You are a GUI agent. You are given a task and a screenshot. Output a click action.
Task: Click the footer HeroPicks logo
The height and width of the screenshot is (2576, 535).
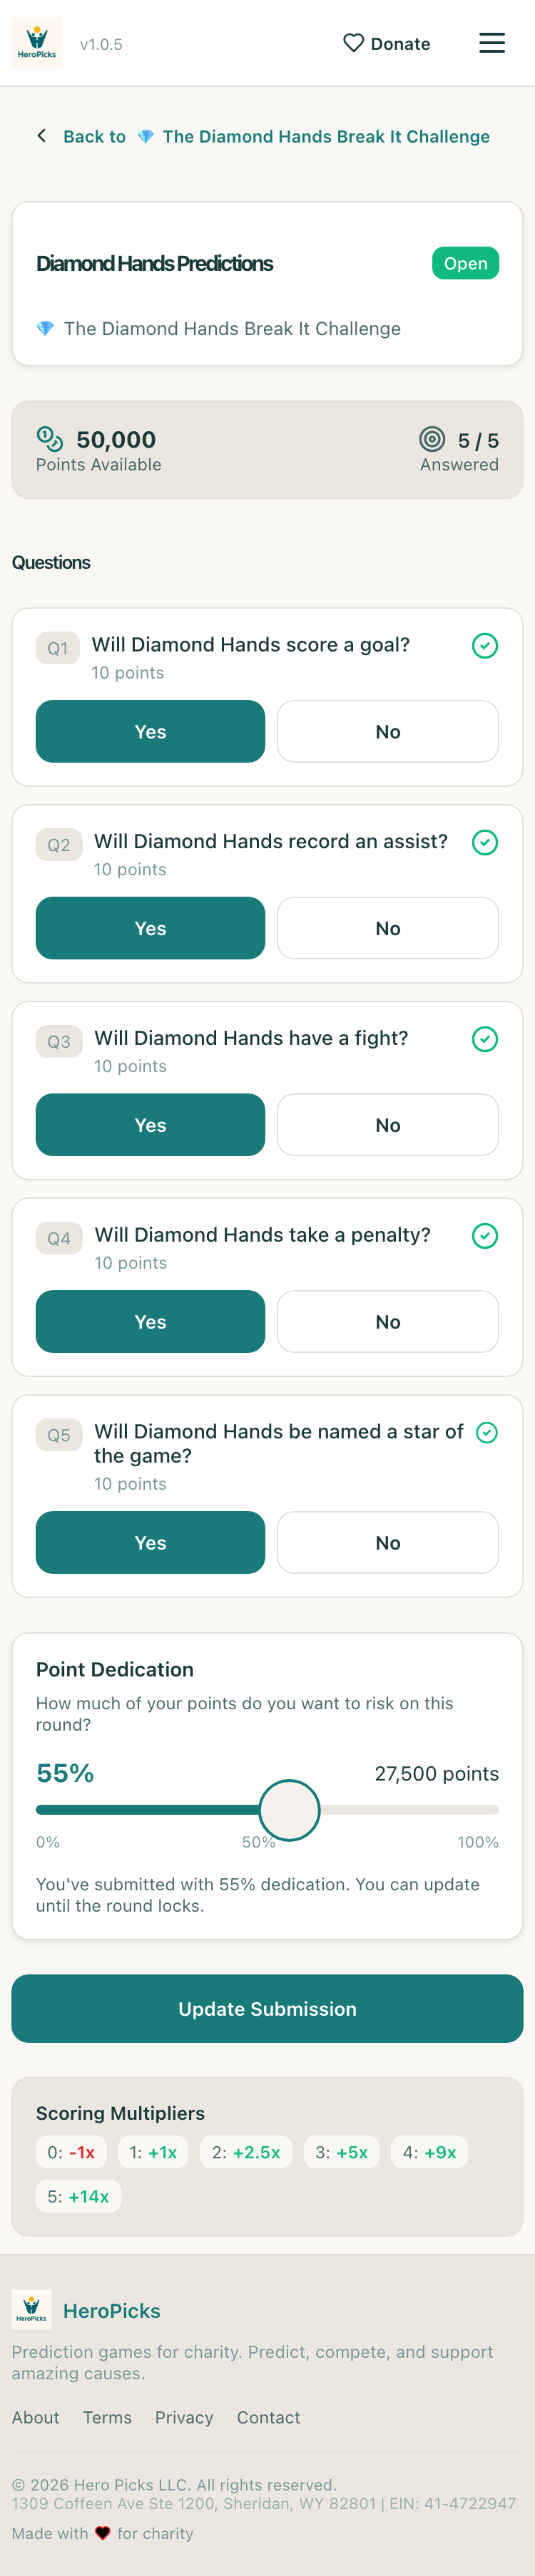[x=31, y=2310]
